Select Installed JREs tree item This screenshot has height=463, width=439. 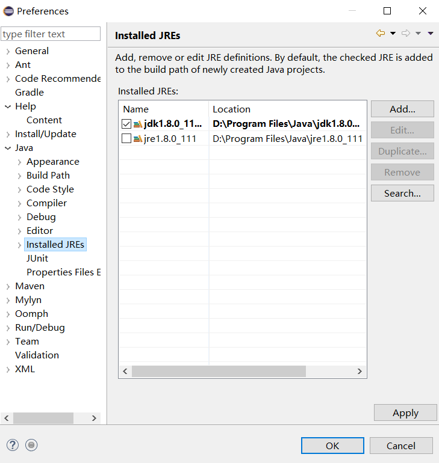(55, 245)
